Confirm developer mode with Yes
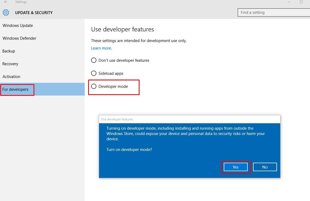The width and height of the screenshot is (310, 201). 235,167
